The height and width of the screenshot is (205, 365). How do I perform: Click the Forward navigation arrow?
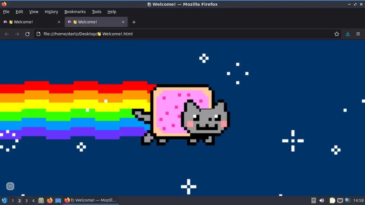coord(17,34)
